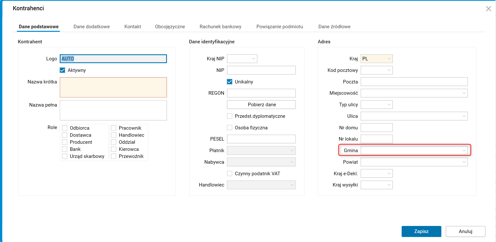Check the Dostawca role checkbox
496x242 pixels.
click(64, 135)
